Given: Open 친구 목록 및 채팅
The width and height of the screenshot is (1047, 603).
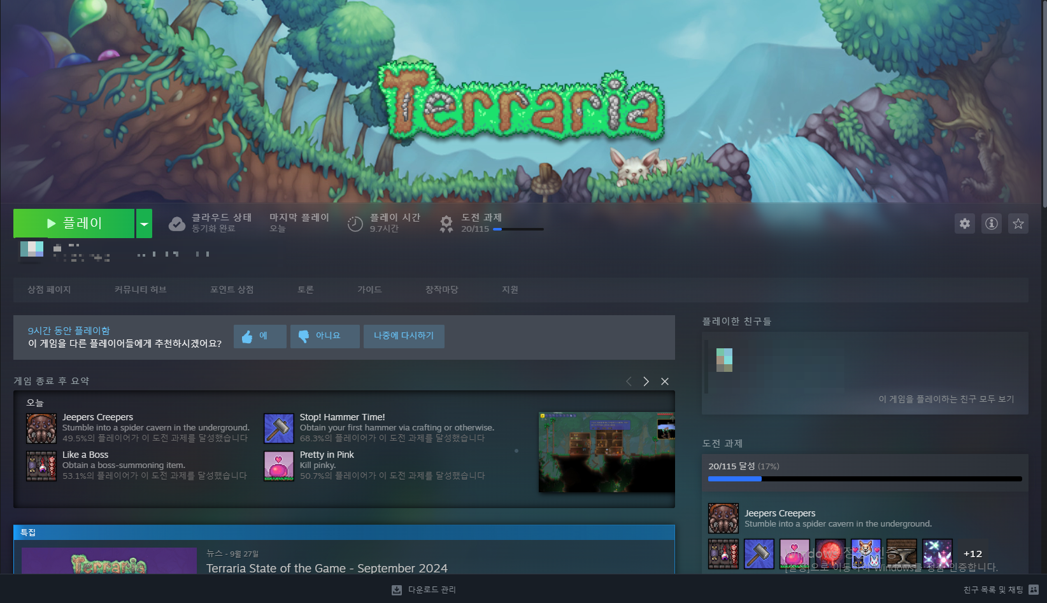Looking at the screenshot, I should pyautogui.click(x=994, y=590).
